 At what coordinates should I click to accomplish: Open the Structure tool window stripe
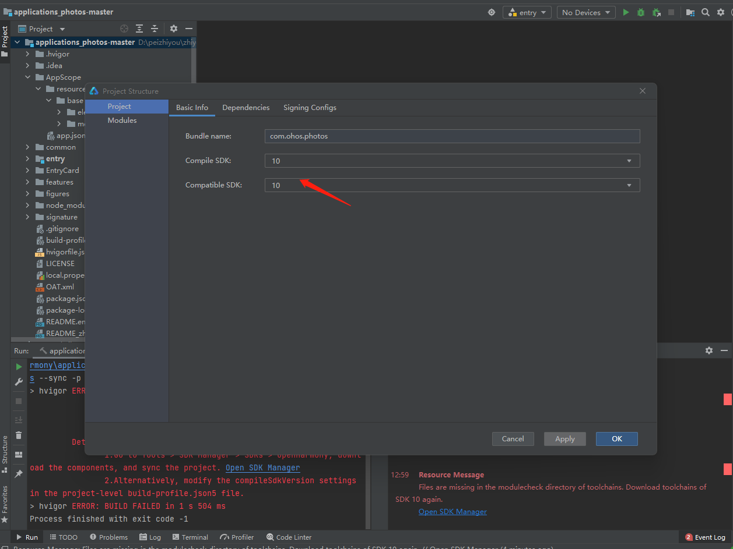[5, 455]
